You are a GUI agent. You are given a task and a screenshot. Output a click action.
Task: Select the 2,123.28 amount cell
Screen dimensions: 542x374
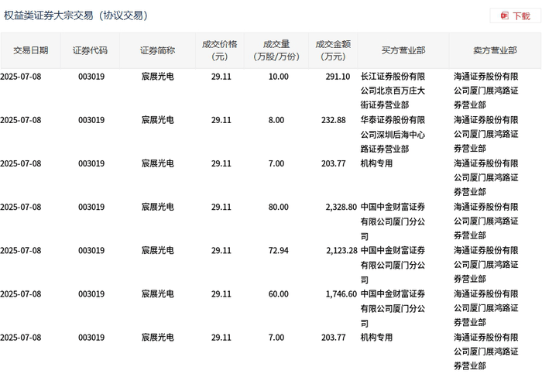(x=341, y=251)
